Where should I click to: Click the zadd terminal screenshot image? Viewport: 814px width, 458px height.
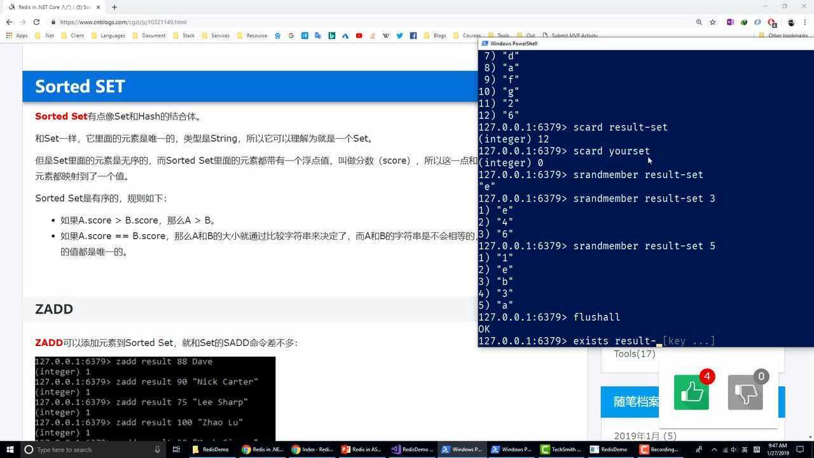click(155, 399)
